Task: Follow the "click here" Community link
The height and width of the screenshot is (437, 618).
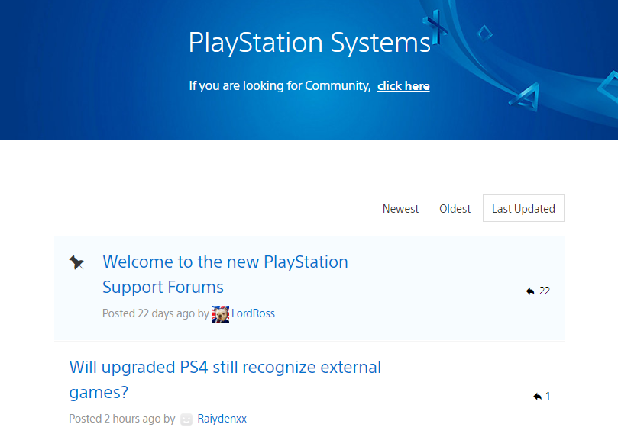Action: 403,86
